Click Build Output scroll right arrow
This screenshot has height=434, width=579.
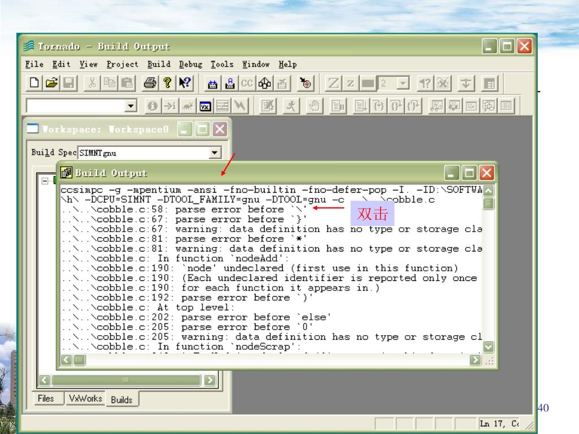tap(475, 360)
